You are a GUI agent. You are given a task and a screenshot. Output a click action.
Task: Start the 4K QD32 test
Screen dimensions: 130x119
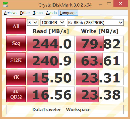pyautogui.click(x=16, y=94)
